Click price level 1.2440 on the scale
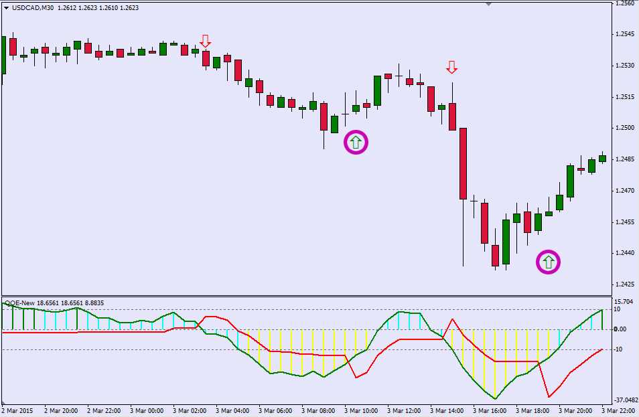The image size is (639, 417). click(x=625, y=252)
